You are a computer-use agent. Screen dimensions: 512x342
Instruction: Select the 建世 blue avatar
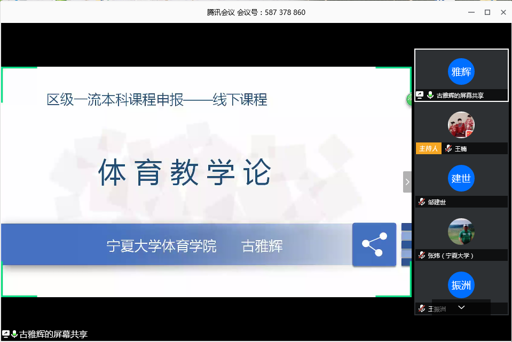461,178
